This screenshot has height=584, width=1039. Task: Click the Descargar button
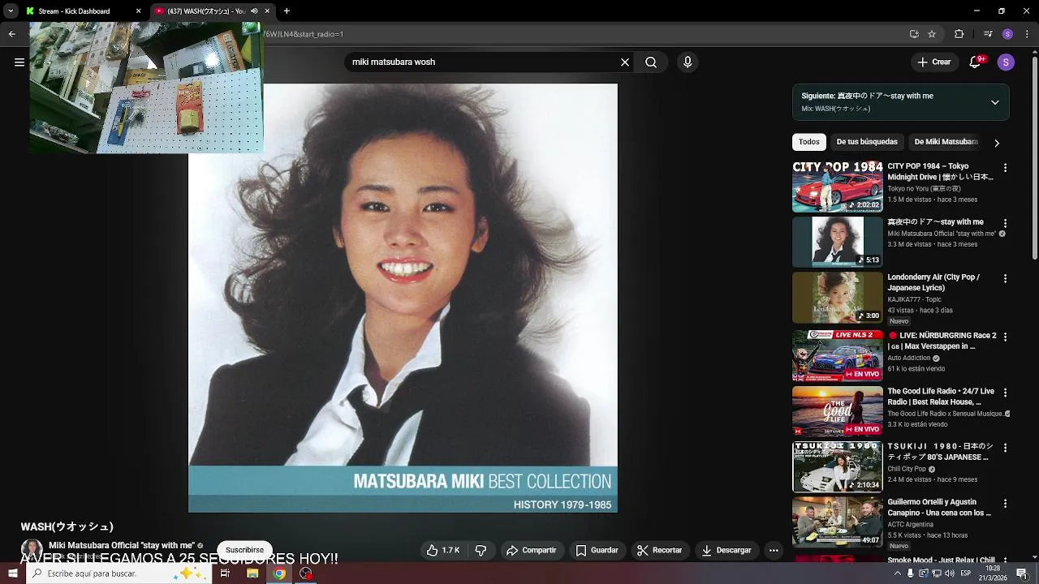pos(726,550)
